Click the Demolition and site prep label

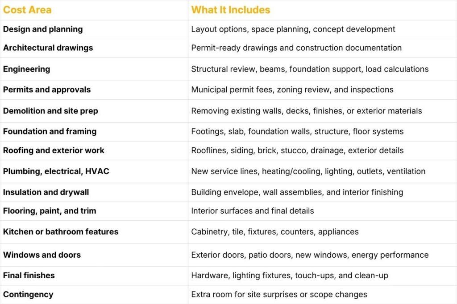pos(50,111)
